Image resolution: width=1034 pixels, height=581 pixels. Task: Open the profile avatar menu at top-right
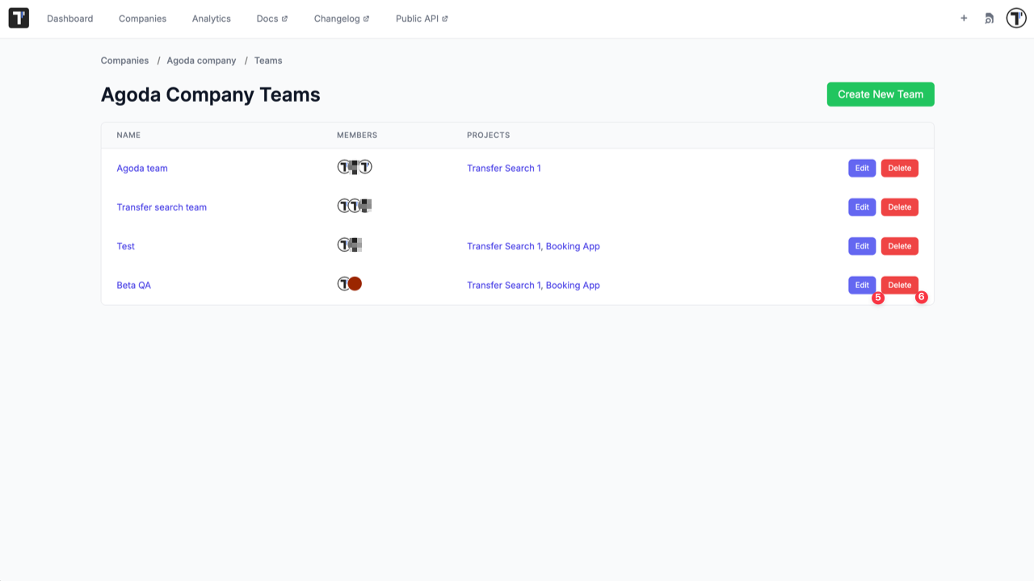pyautogui.click(x=1015, y=17)
